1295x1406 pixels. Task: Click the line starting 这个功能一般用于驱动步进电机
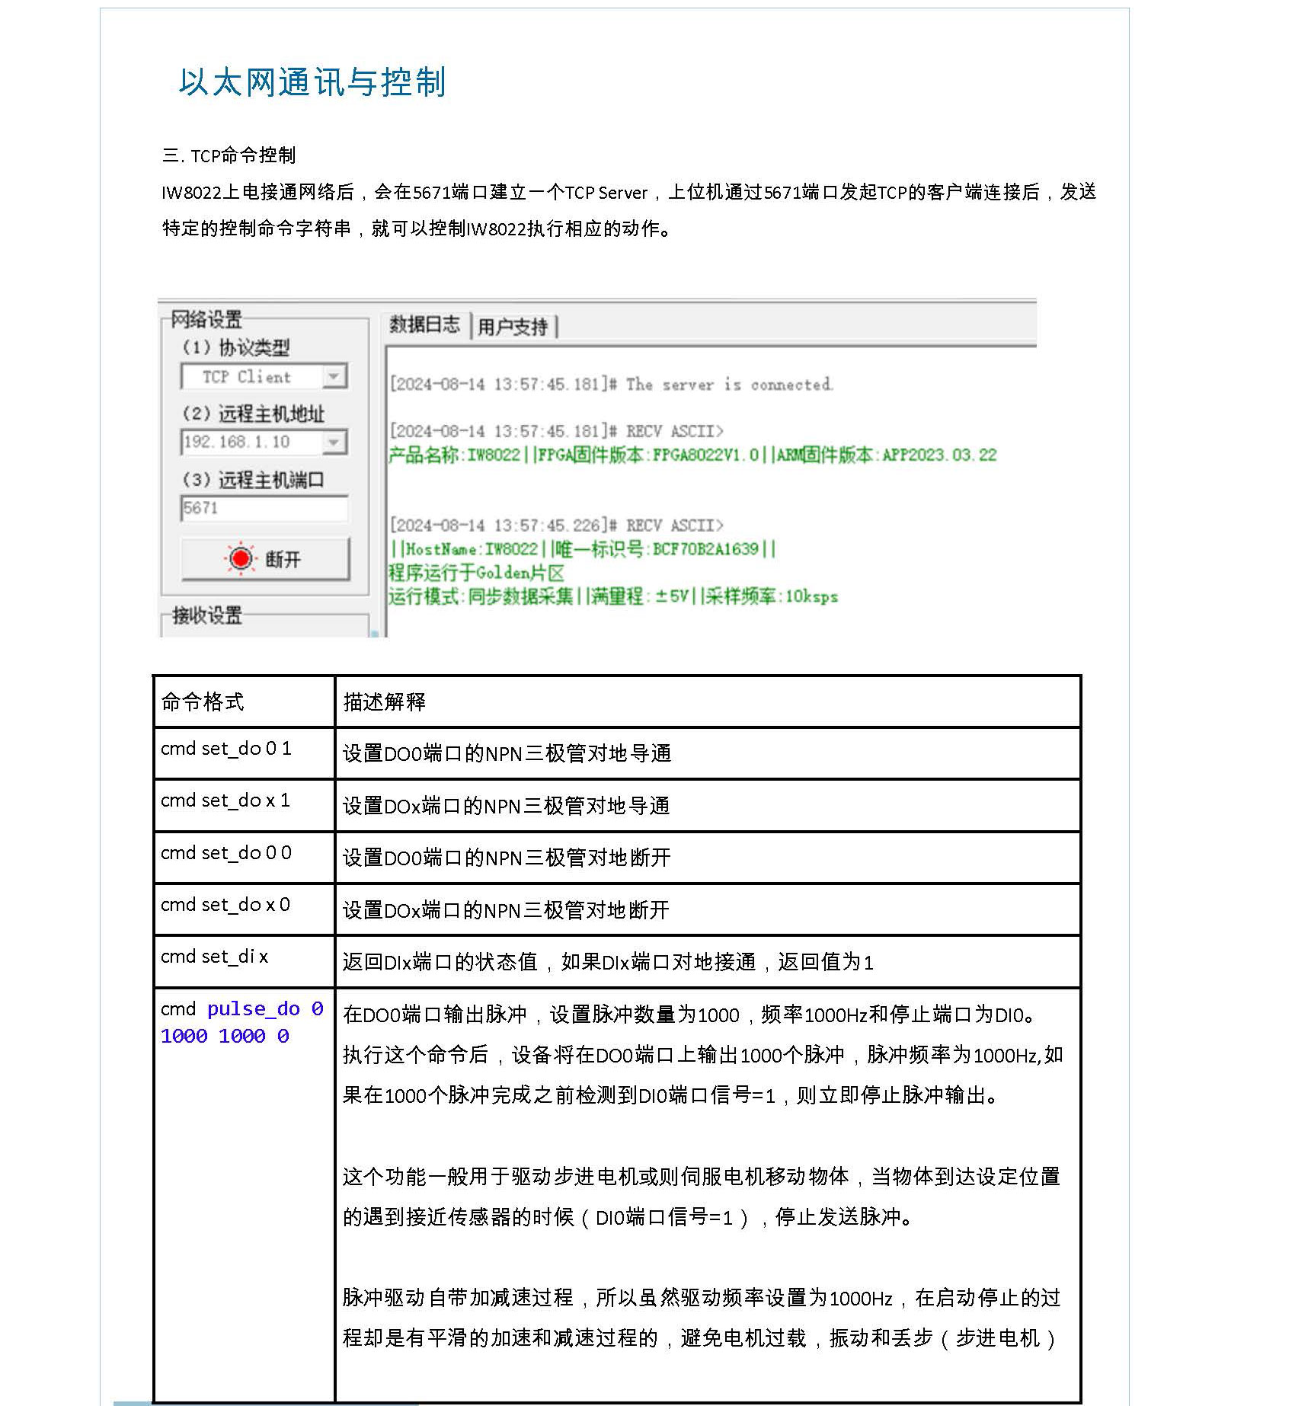[702, 1177]
